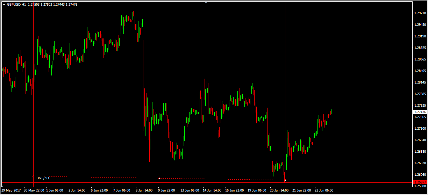Open the dropdown arrow beside GBPUSD,H1
Viewport: 428px width, 195px height.
pyautogui.click(x=4, y=5)
